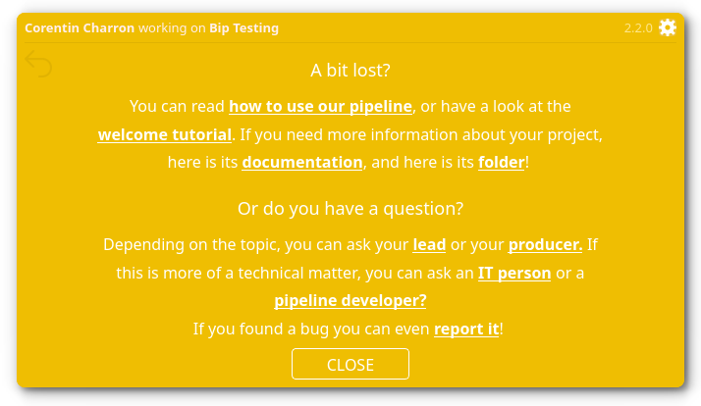Click the 2.2.0 version number
701x406 pixels.
(638, 28)
